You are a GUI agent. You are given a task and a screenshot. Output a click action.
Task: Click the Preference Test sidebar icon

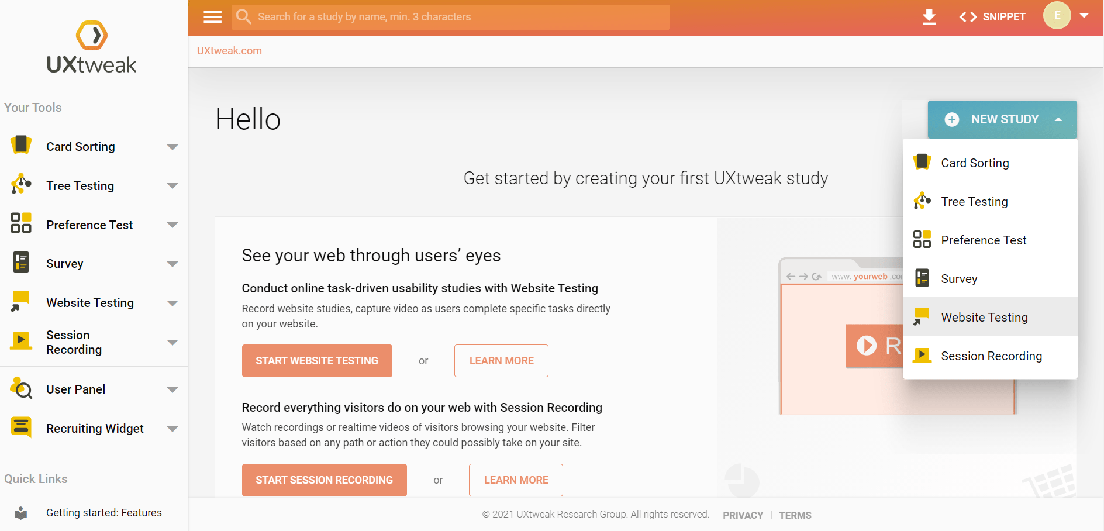[x=21, y=223]
